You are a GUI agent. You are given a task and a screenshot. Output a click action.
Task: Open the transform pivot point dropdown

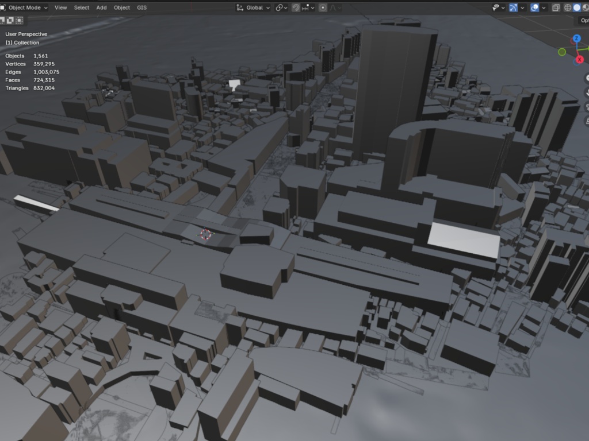281,7
